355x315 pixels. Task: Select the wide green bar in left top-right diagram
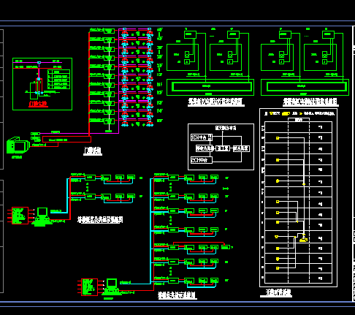click(211, 86)
